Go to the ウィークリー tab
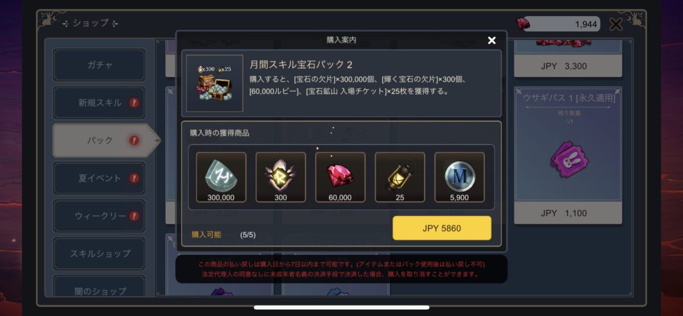 pyautogui.click(x=99, y=216)
